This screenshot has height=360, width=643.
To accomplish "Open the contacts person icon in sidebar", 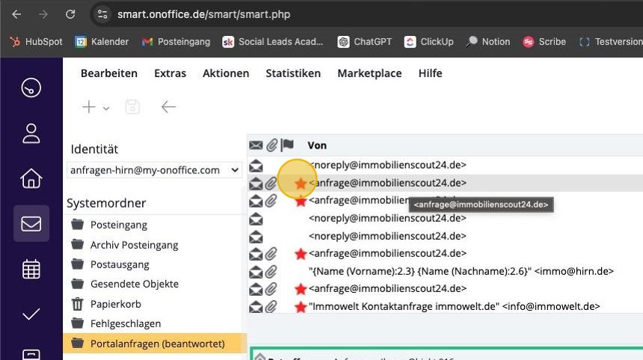I will point(31,134).
